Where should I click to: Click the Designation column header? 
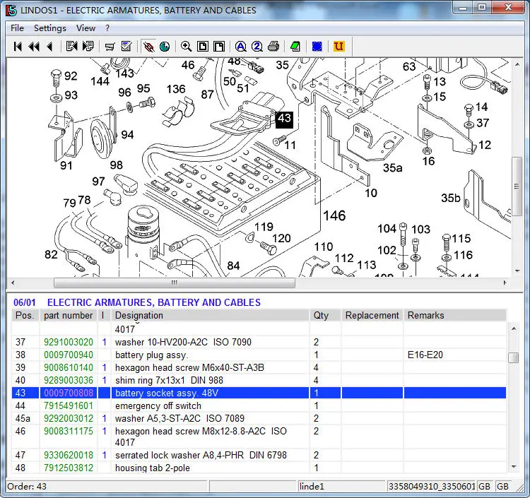point(211,315)
